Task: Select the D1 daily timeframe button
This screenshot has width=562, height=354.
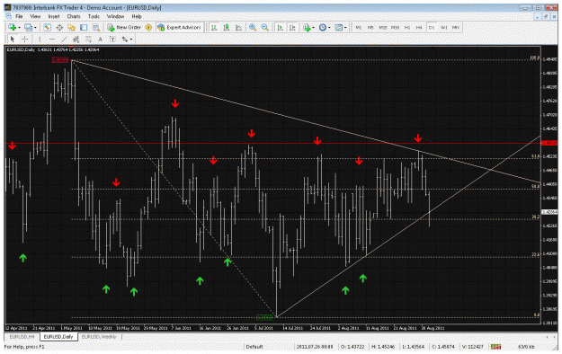Action: (432, 27)
